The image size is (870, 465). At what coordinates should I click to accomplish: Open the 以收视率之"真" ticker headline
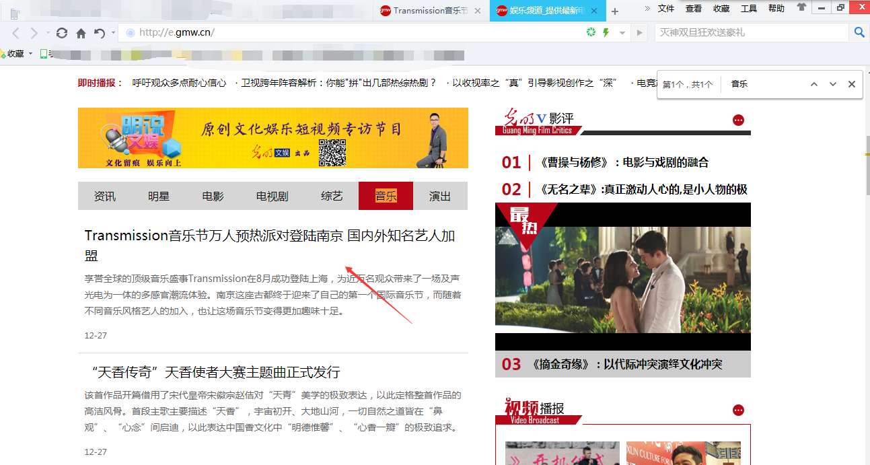point(534,83)
